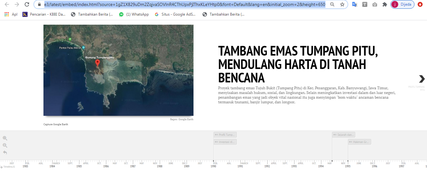Viewport: 427px width, 177px height.
Task: Select Hakman Gr timeline marker
Action: pyautogui.click(x=359, y=142)
